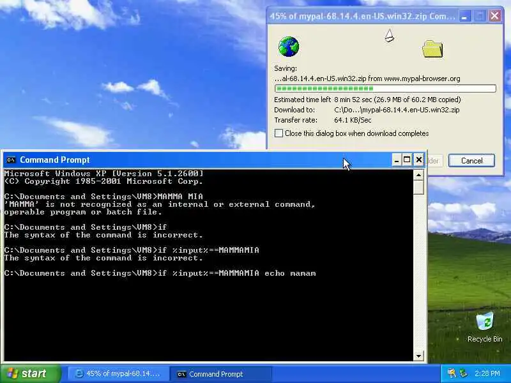Click the 'echo mamam' command line in prompt
The image size is (511, 383).
click(x=160, y=273)
